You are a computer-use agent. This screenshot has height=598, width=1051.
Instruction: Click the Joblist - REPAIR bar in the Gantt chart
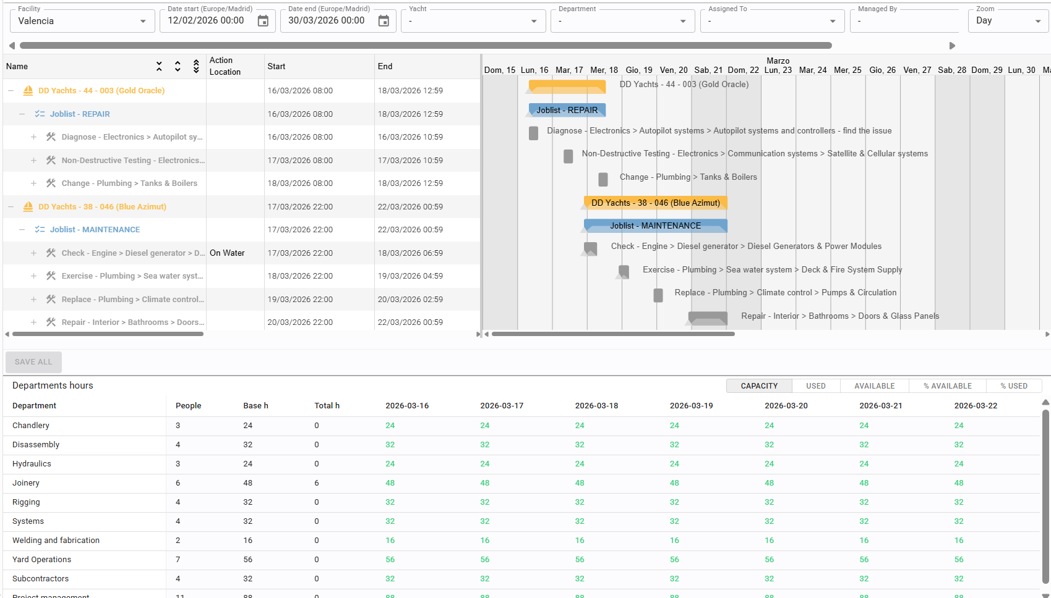[567, 111]
